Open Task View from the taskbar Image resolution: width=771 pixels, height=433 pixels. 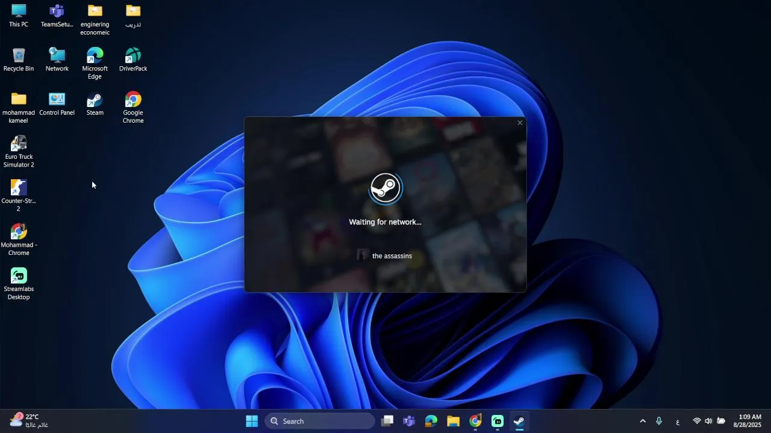click(387, 421)
